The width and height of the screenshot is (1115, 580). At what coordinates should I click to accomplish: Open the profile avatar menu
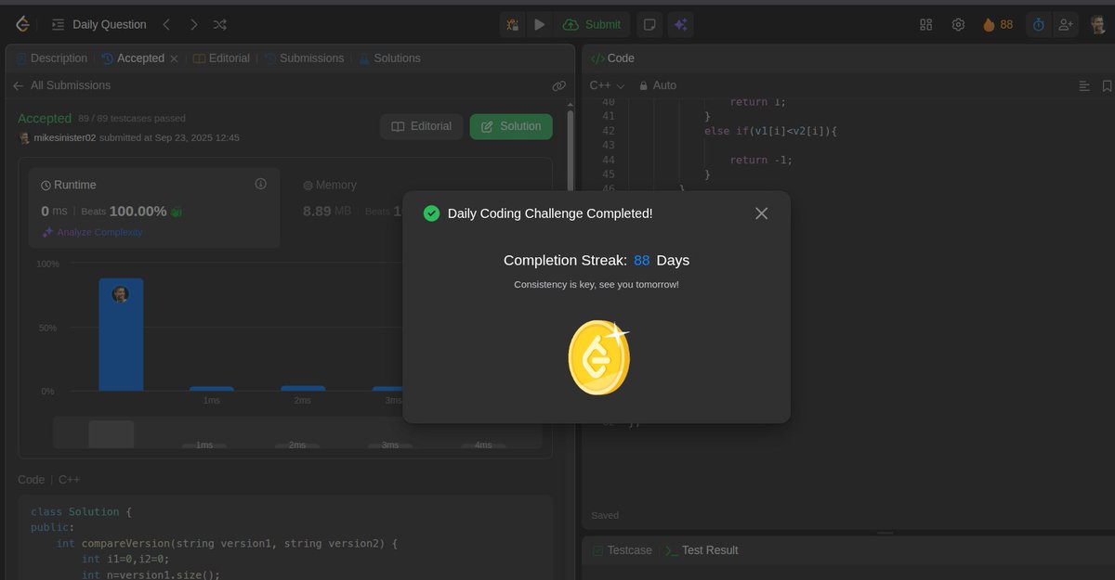[1097, 25]
